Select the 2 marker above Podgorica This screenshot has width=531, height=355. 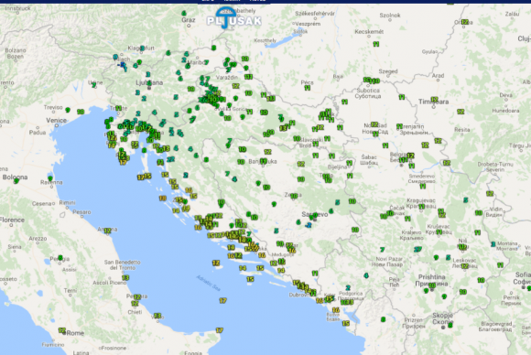coord(348,287)
